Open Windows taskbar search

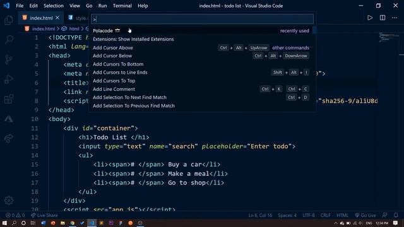coord(14,223)
